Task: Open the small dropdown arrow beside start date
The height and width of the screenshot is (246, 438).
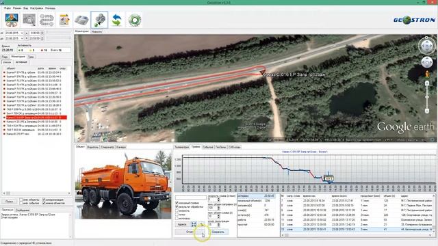Action: point(27,33)
